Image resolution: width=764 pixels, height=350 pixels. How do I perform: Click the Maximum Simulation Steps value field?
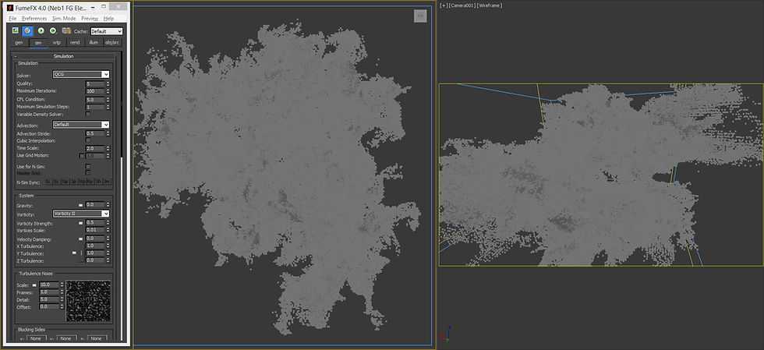tap(95, 107)
